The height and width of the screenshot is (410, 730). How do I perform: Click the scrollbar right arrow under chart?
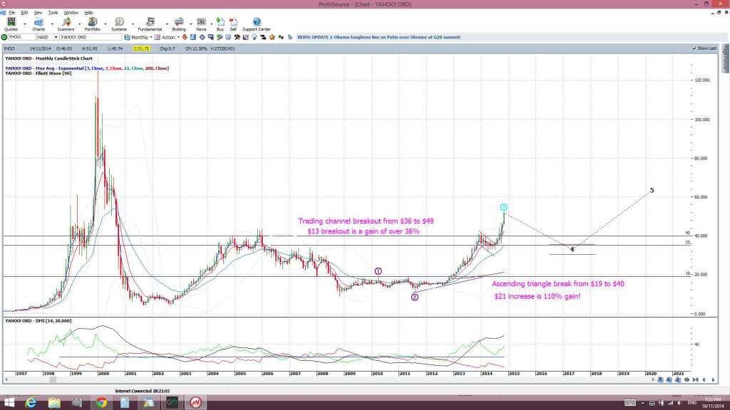coord(653,380)
